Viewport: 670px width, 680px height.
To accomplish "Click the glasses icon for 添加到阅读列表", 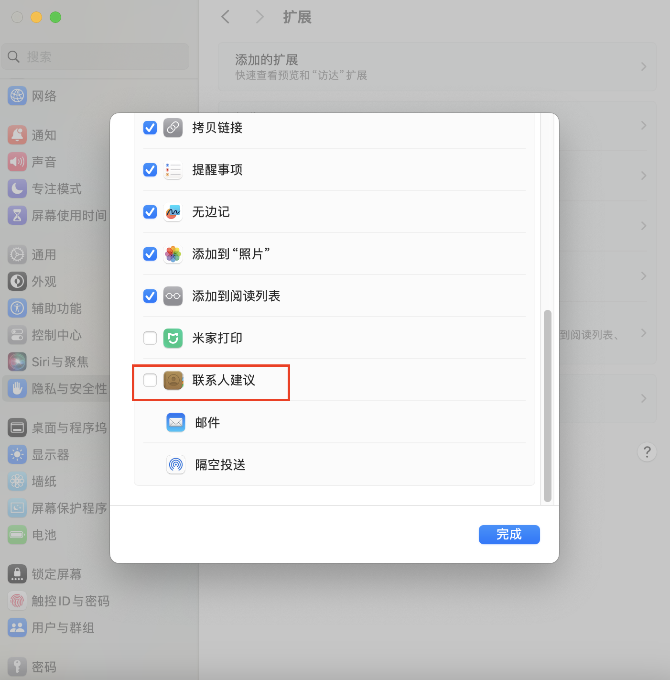I will click(x=173, y=296).
